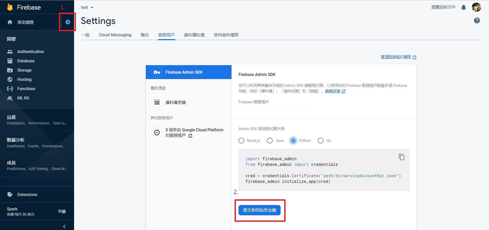Select the Python radio button
489x230 pixels.
[293, 141]
